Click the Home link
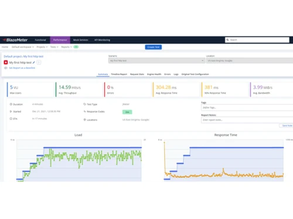 (x=5, y=47)
